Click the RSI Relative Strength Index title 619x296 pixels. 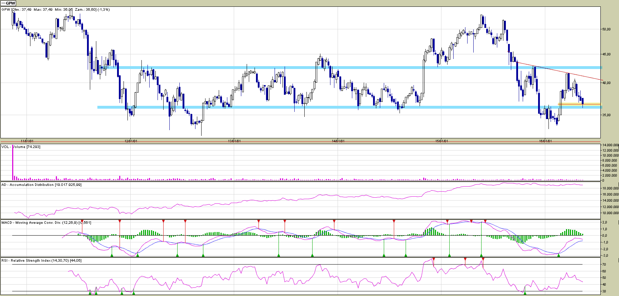pyautogui.click(x=41, y=261)
